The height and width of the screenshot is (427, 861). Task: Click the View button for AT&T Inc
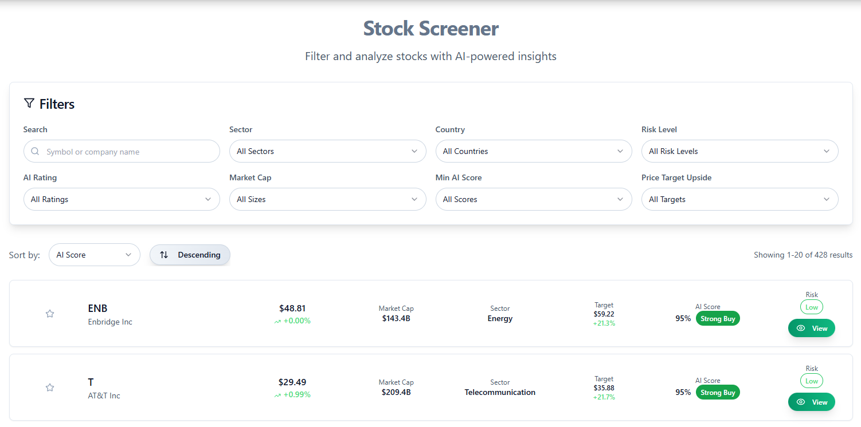click(x=812, y=402)
